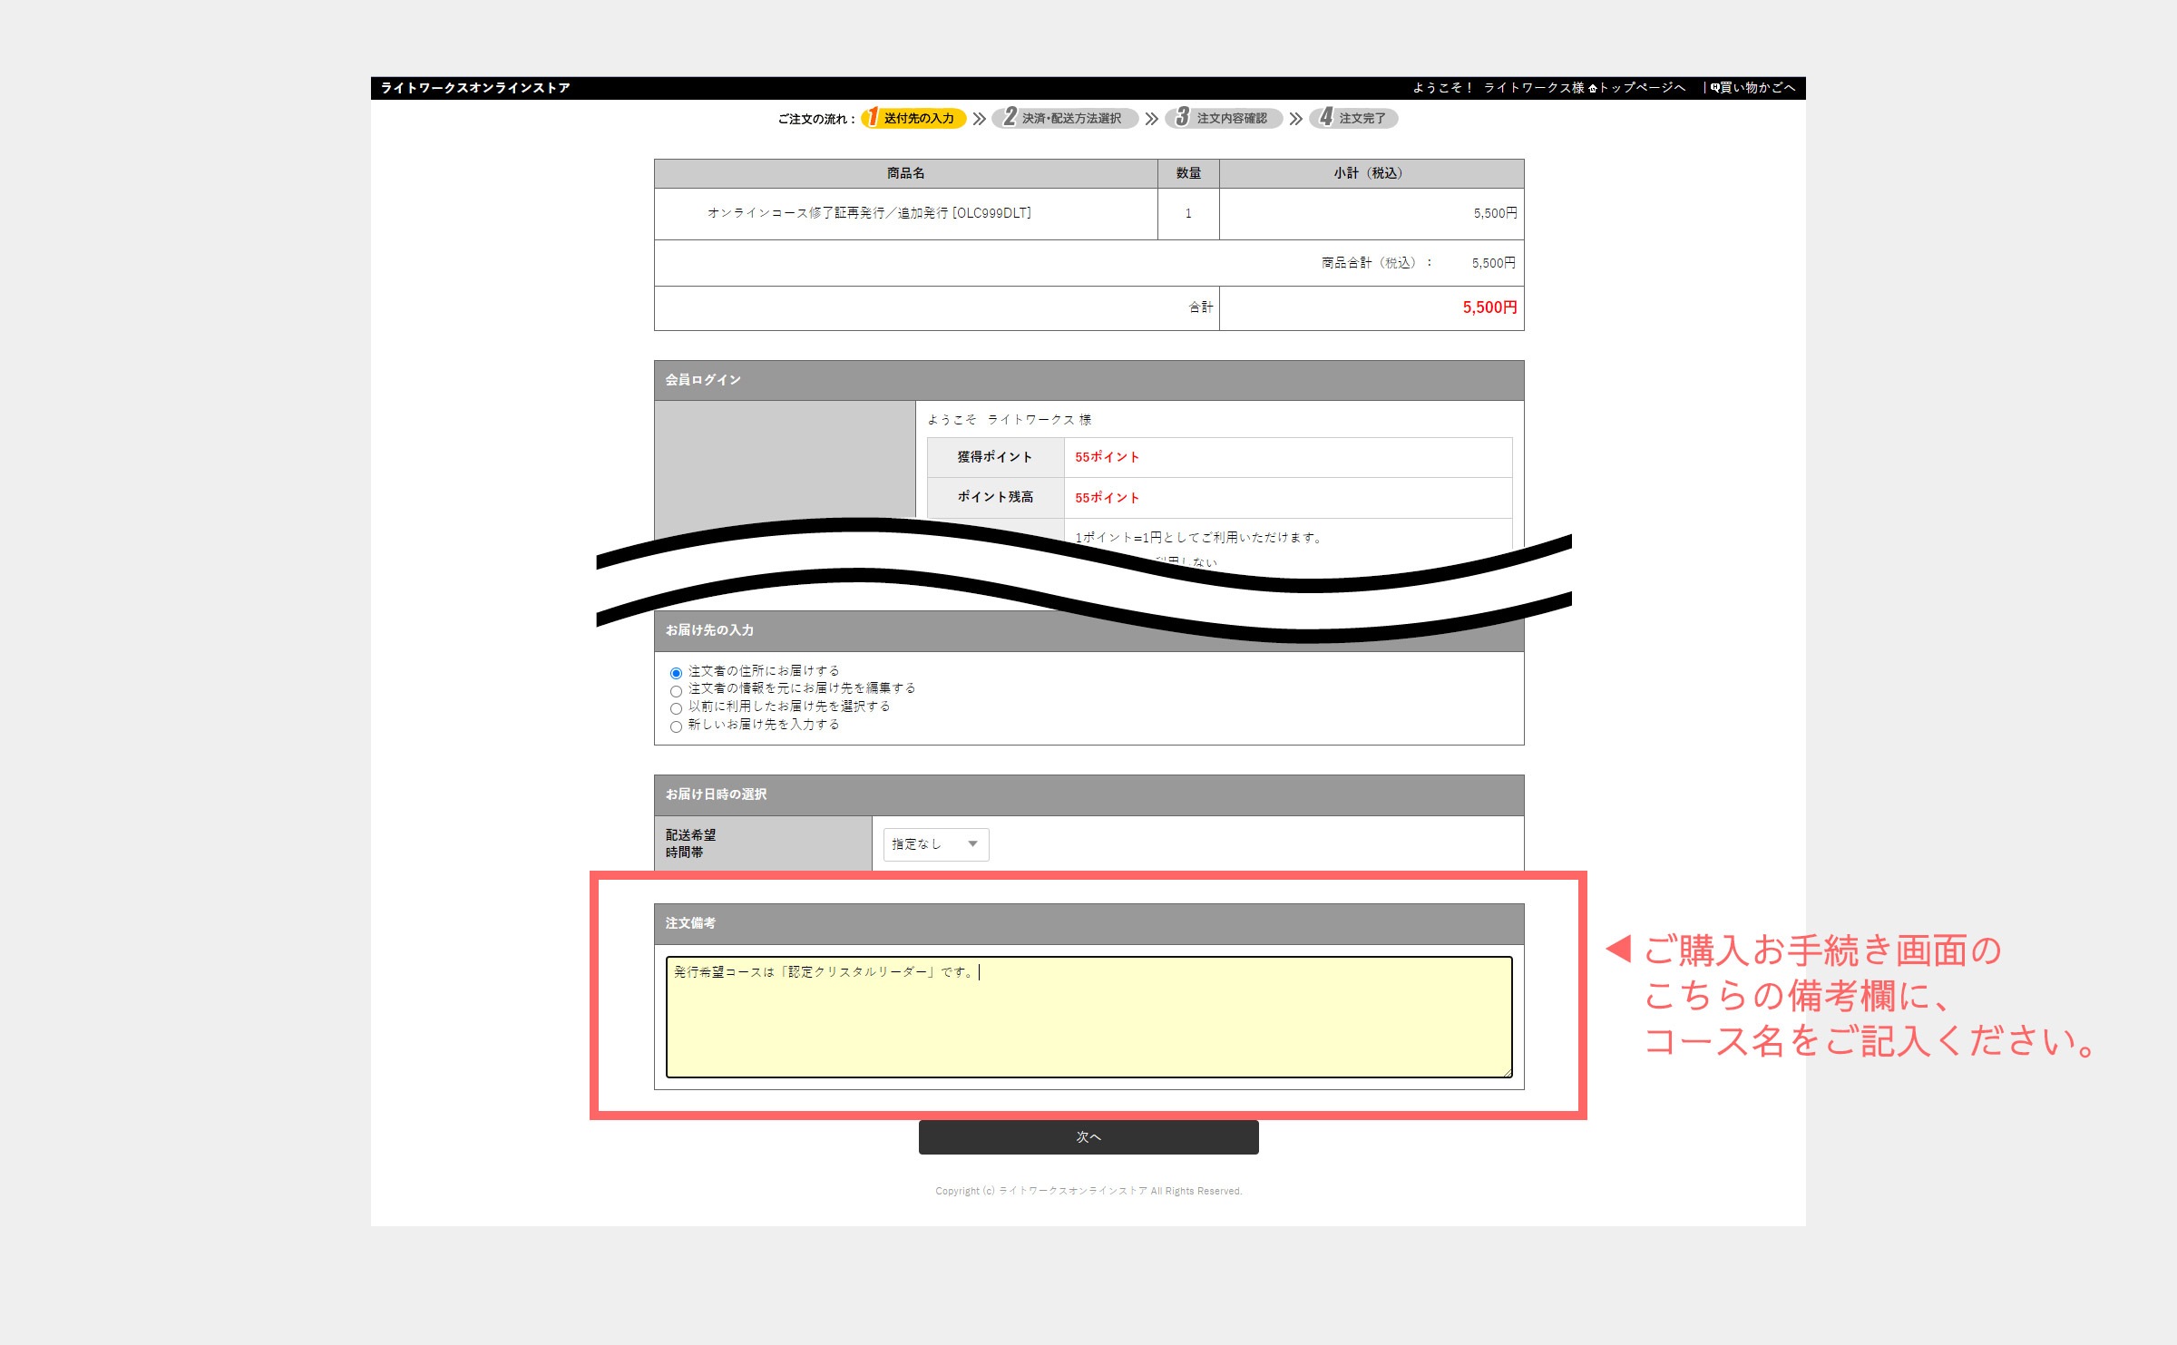Image resolution: width=2177 pixels, height=1345 pixels.
Task: Select step 4 注文完了 in order flow
Action: (1353, 118)
